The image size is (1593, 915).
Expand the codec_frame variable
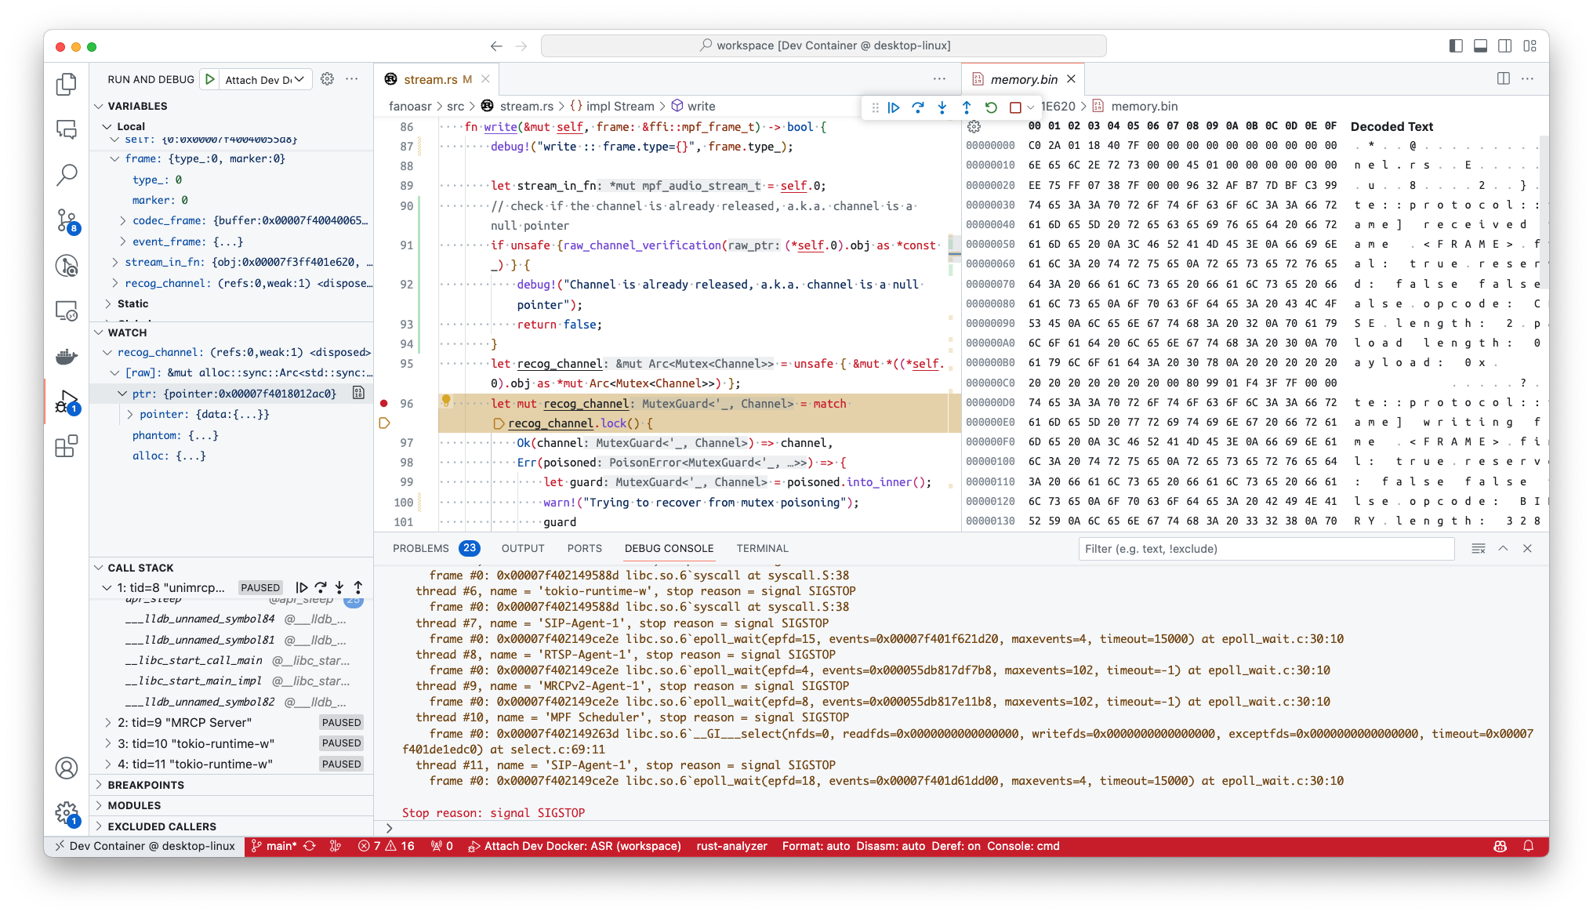coord(123,221)
